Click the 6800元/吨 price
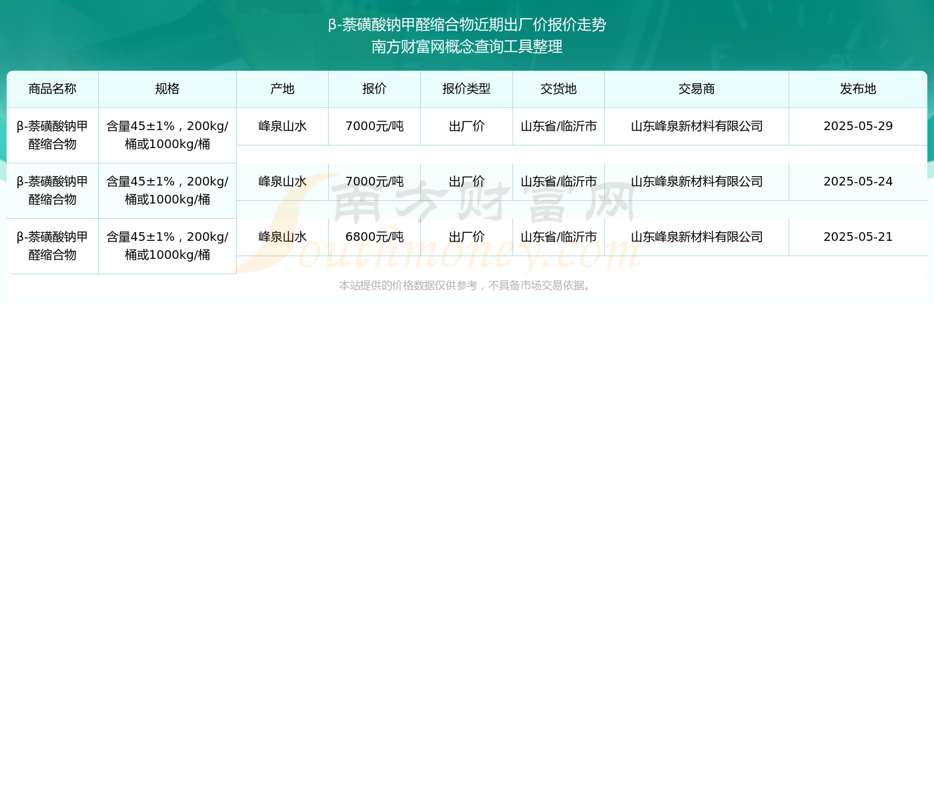934x804 pixels. point(375,237)
